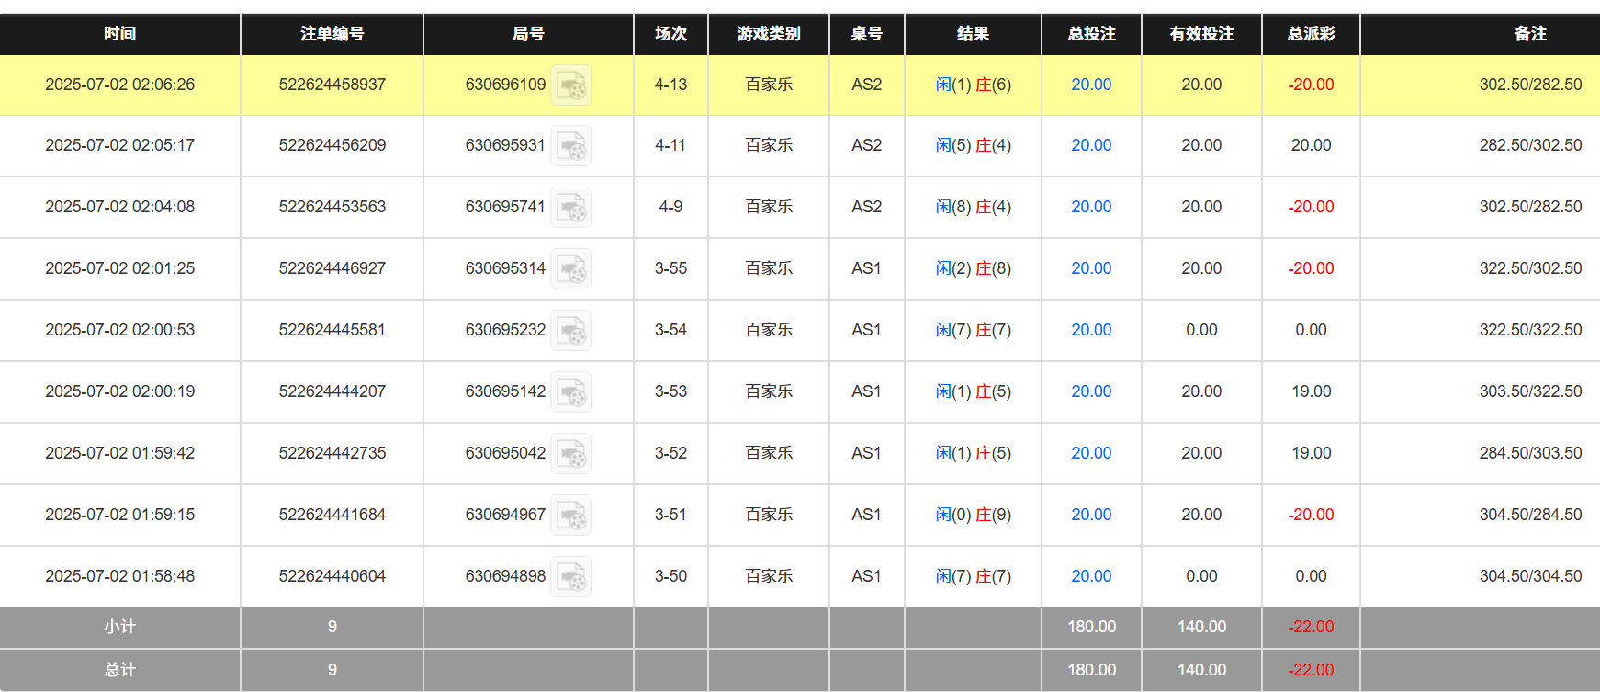The image size is (1600, 692).
Task: Play video replay for round 630694898
Action: pos(570,577)
